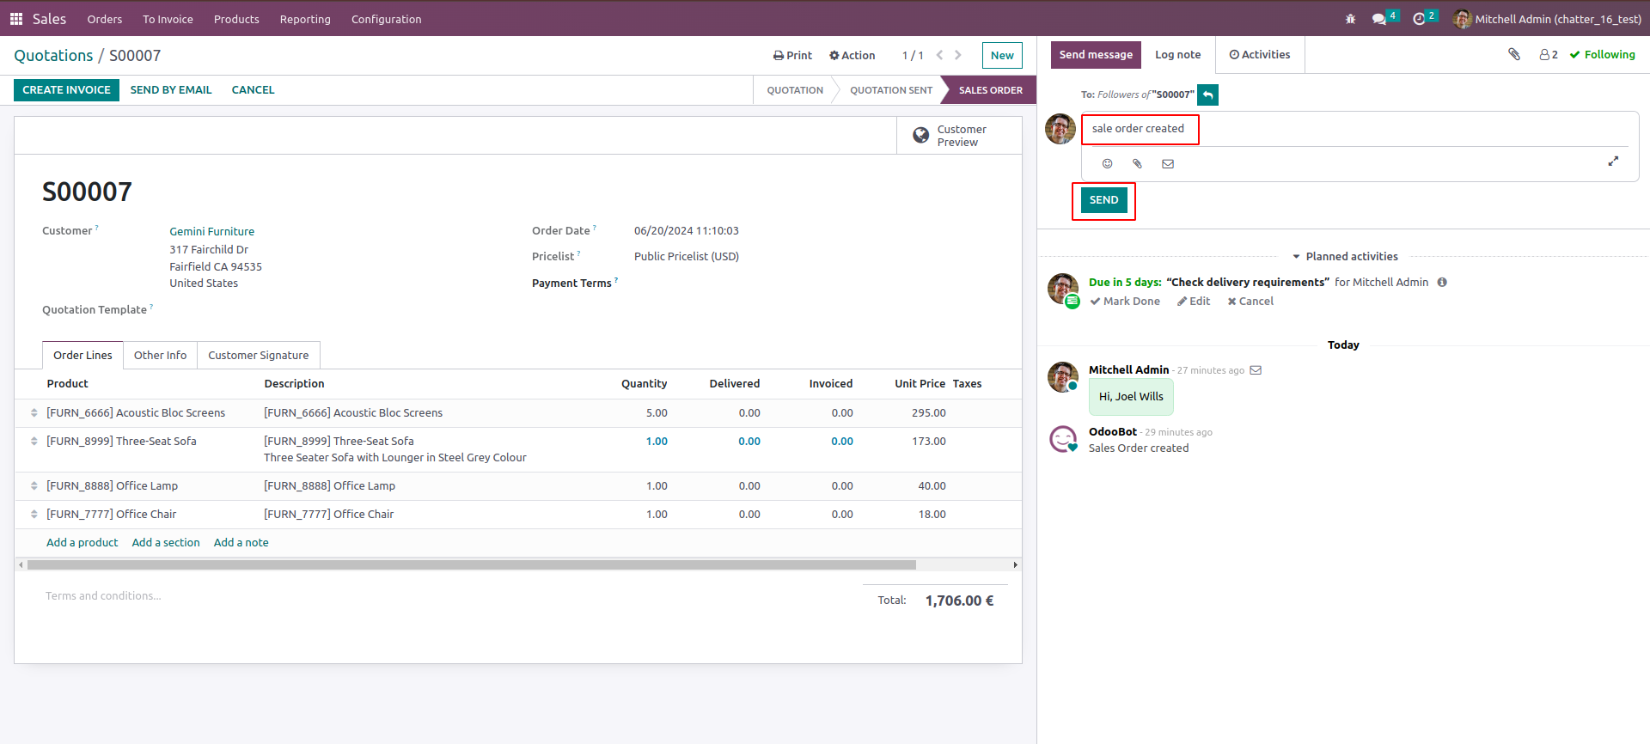Screen dimensions: 1650x744
Task: Select the Quotation Sent status stage
Action: pos(891,90)
